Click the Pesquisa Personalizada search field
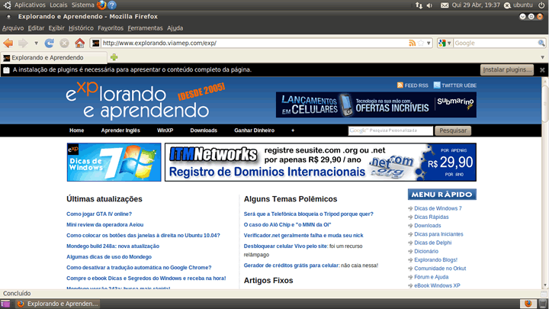Viewport: 549px width, 309px height. coord(390,130)
